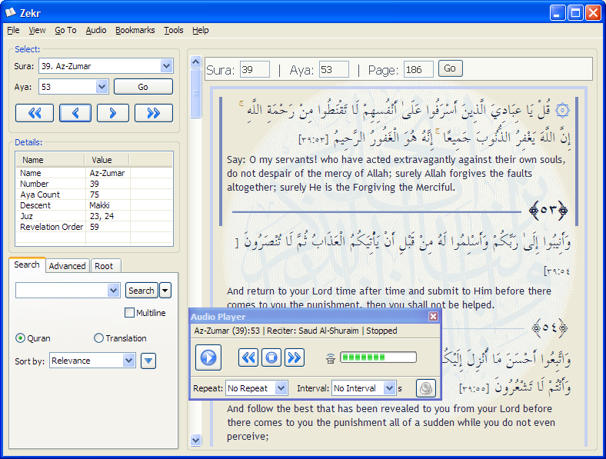Image resolution: width=606 pixels, height=459 pixels.
Task: Click the vertical scrollbar thumb
Action: pos(196,93)
